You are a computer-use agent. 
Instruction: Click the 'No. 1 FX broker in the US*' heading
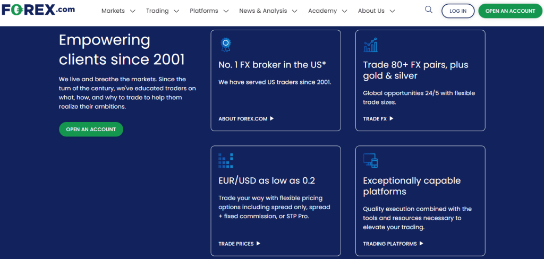click(x=273, y=65)
